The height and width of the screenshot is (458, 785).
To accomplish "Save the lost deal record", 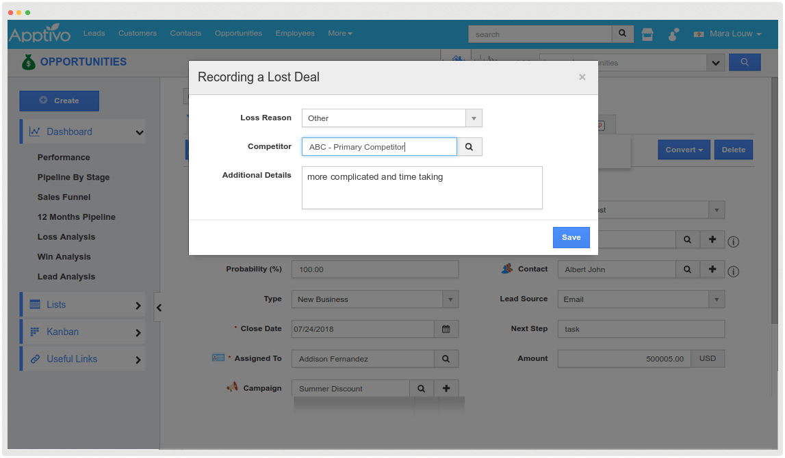I will click(571, 237).
